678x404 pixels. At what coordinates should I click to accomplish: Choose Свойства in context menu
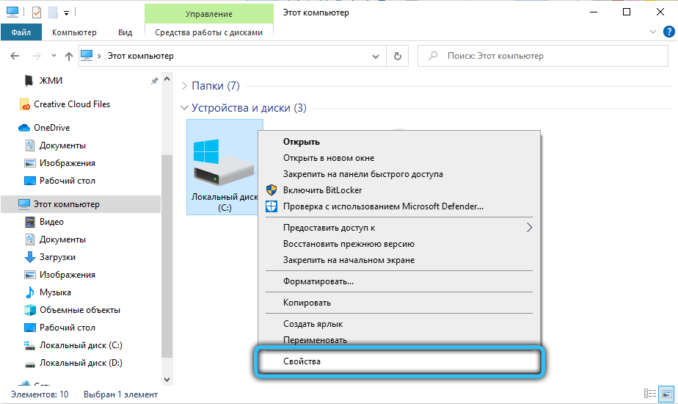302,361
